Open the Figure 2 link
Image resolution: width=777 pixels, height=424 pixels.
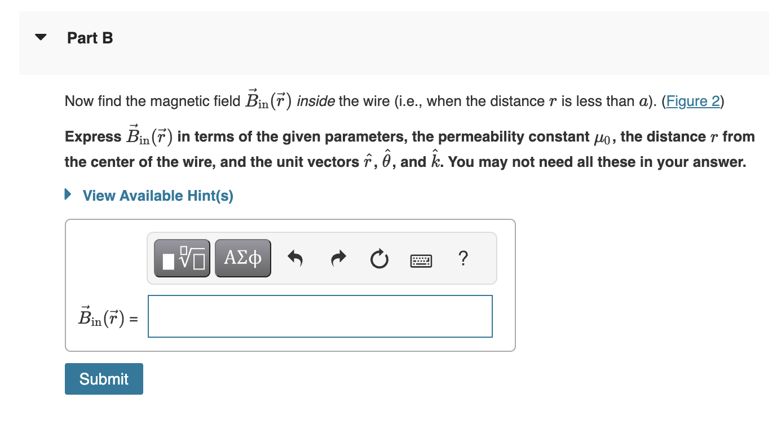[692, 101]
